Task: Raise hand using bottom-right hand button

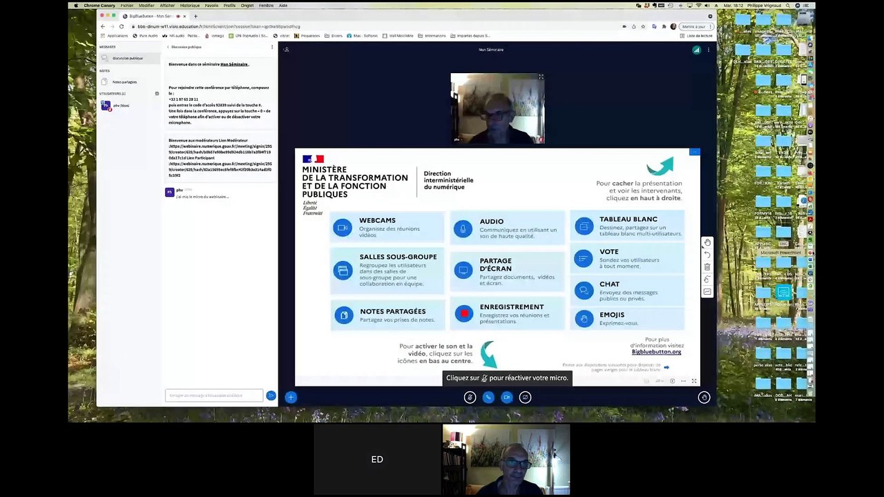Action: tap(704, 397)
